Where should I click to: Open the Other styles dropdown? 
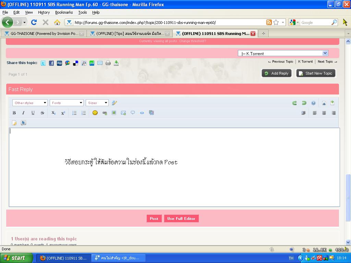[x=30, y=103]
